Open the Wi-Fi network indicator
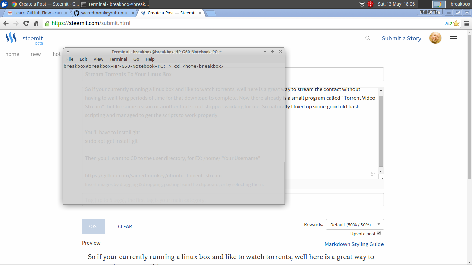This screenshot has width=472, height=265. [x=362, y=4]
